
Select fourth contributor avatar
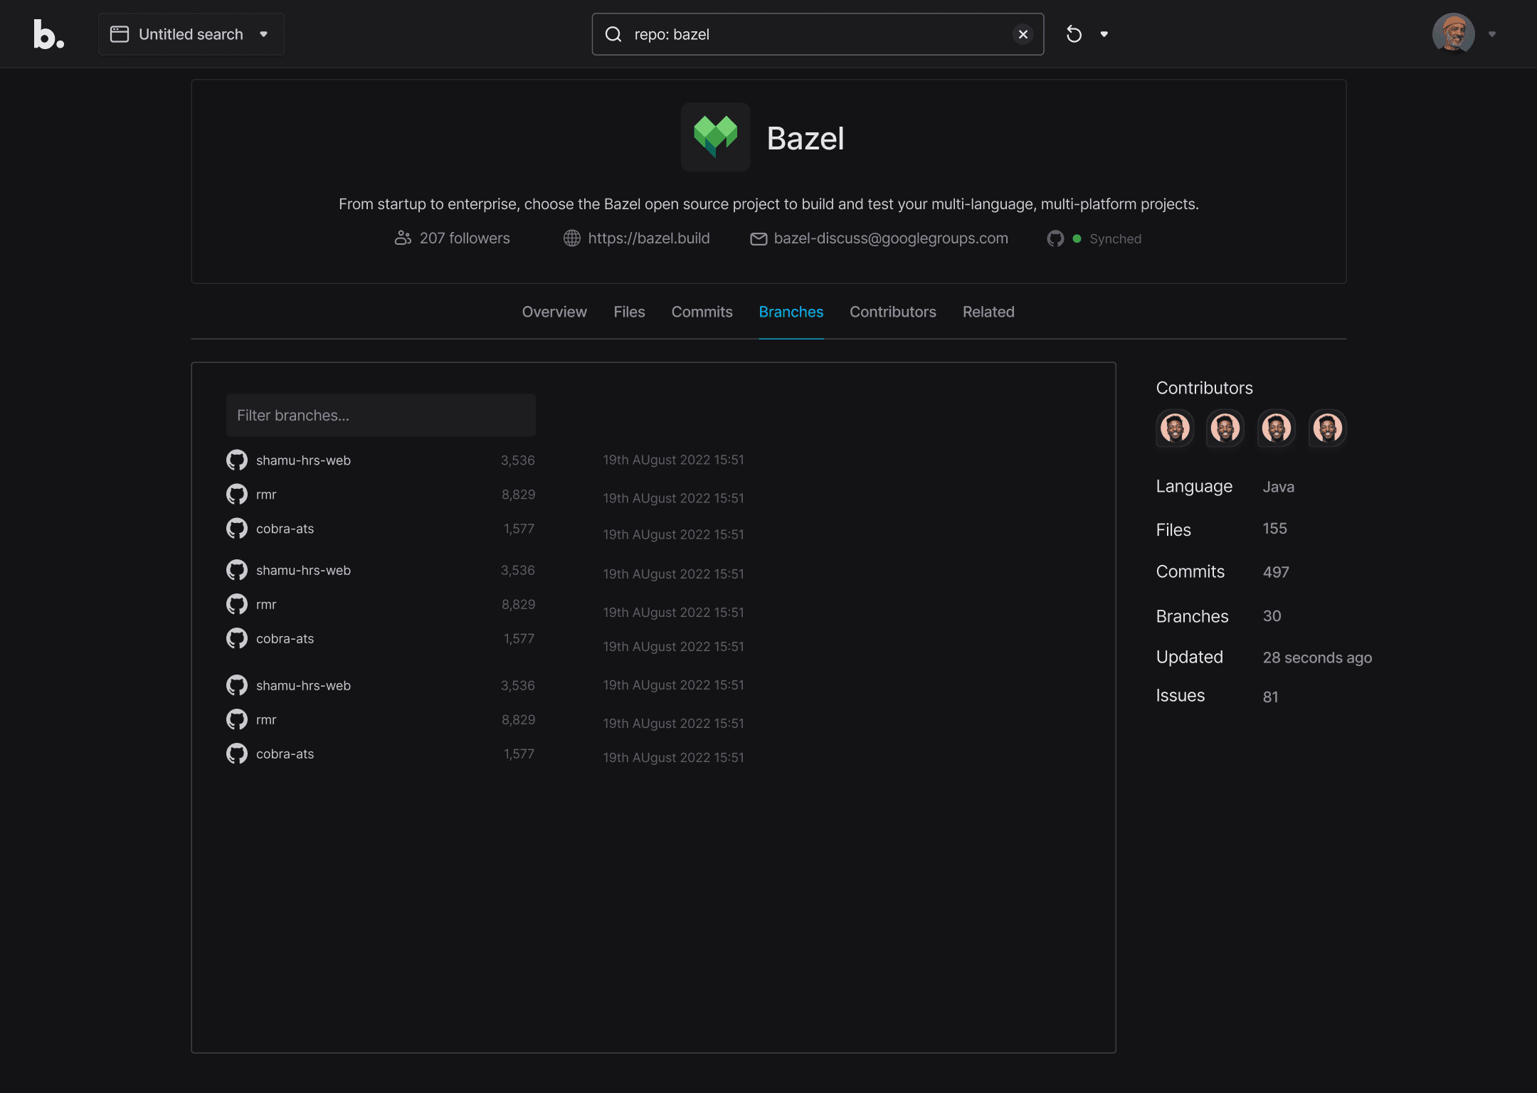(x=1328, y=428)
